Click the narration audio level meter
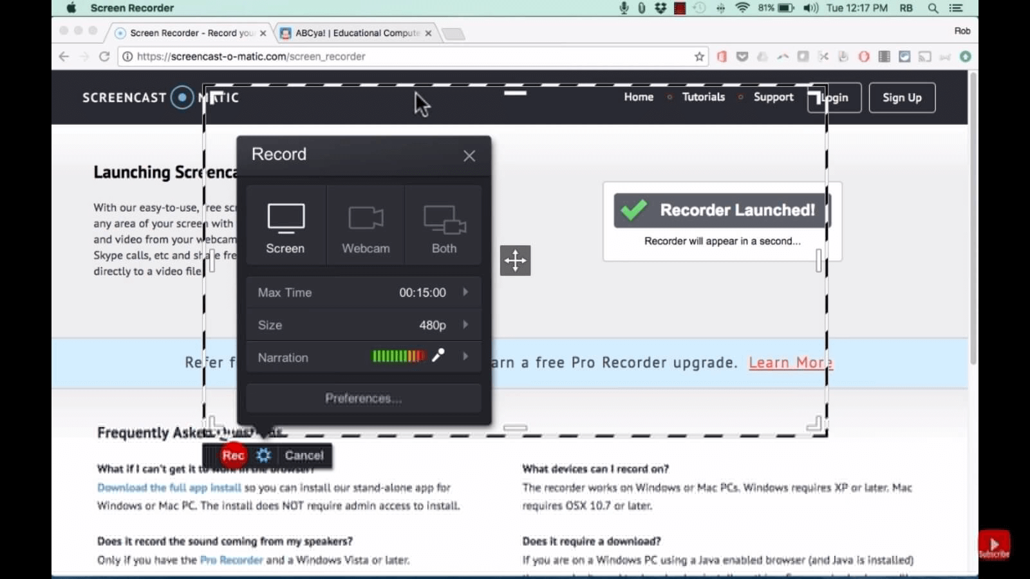The width and height of the screenshot is (1030, 579). (x=398, y=356)
